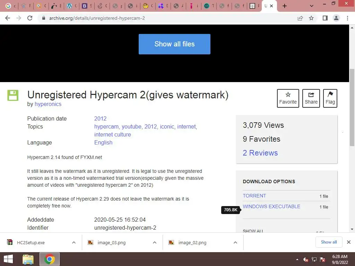Click the 705.8K file size tooltip
The width and height of the screenshot is (355, 266).
point(231,210)
